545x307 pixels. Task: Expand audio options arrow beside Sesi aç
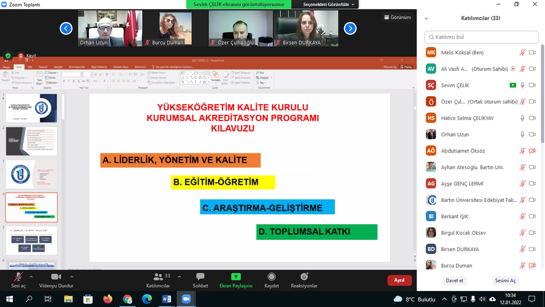31,277
